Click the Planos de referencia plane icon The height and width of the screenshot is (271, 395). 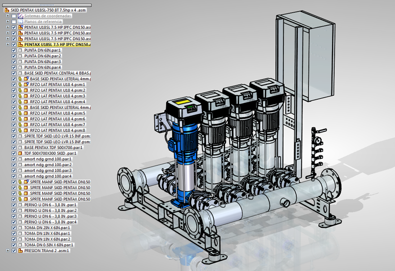tap(20, 22)
